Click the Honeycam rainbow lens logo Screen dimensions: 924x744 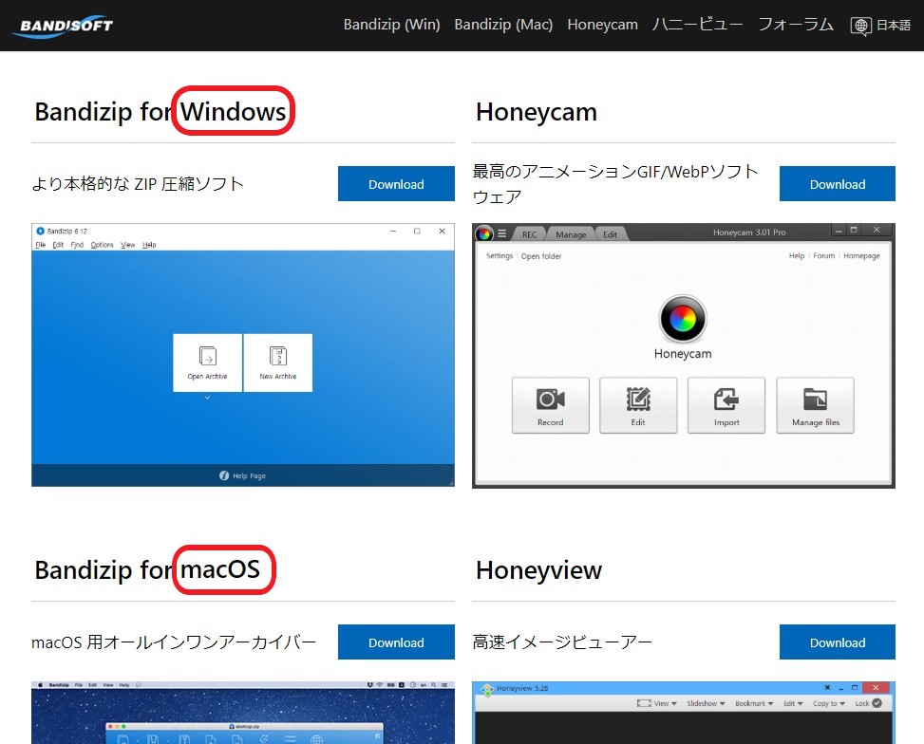click(x=683, y=319)
